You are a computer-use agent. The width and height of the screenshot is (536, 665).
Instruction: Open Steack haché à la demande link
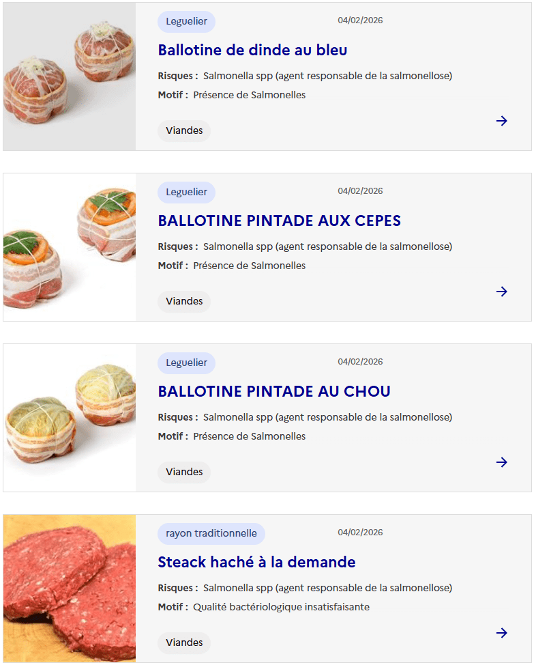[x=256, y=562]
